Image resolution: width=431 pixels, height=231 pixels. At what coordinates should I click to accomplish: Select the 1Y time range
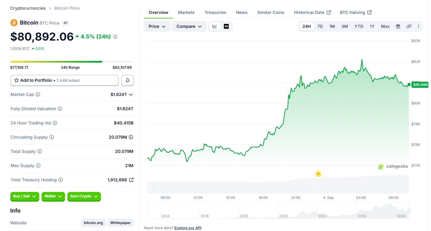372,26
